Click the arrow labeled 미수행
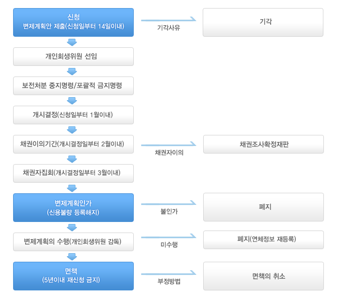342x302 pixels. pos(168,236)
